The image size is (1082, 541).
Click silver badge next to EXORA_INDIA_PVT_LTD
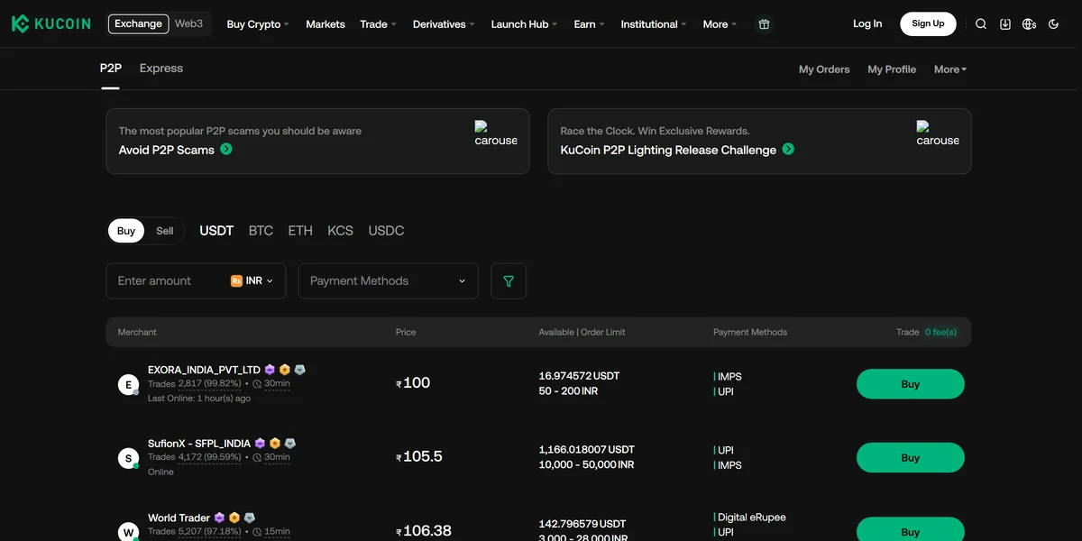click(x=300, y=370)
